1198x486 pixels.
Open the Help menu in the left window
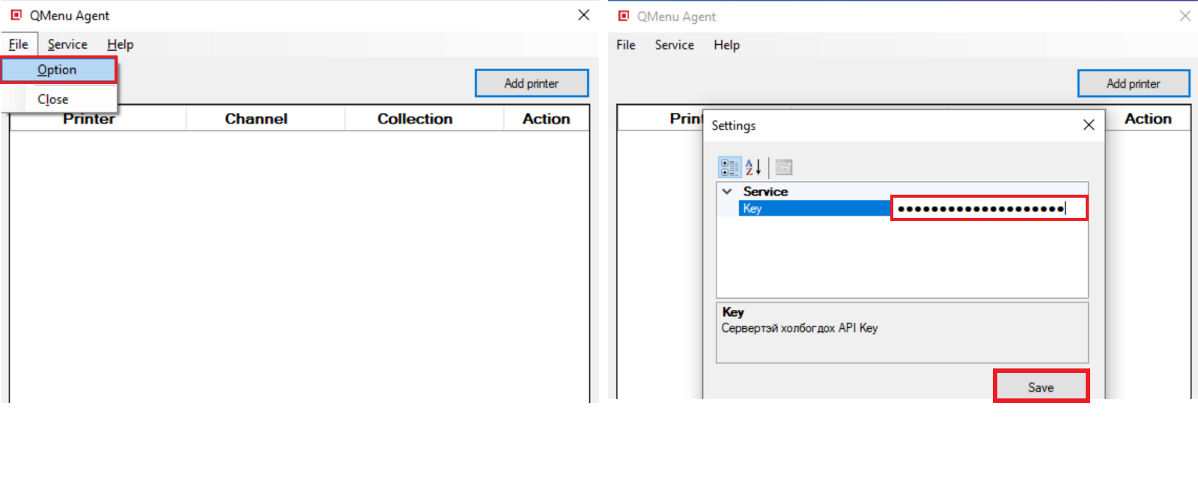(120, 44)
